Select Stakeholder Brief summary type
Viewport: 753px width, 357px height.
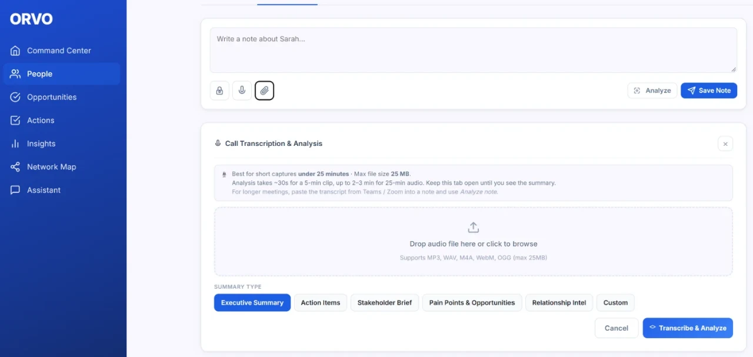385,303
